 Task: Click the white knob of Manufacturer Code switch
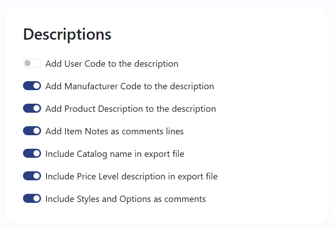pyautogui.click(x=37, y=86)
